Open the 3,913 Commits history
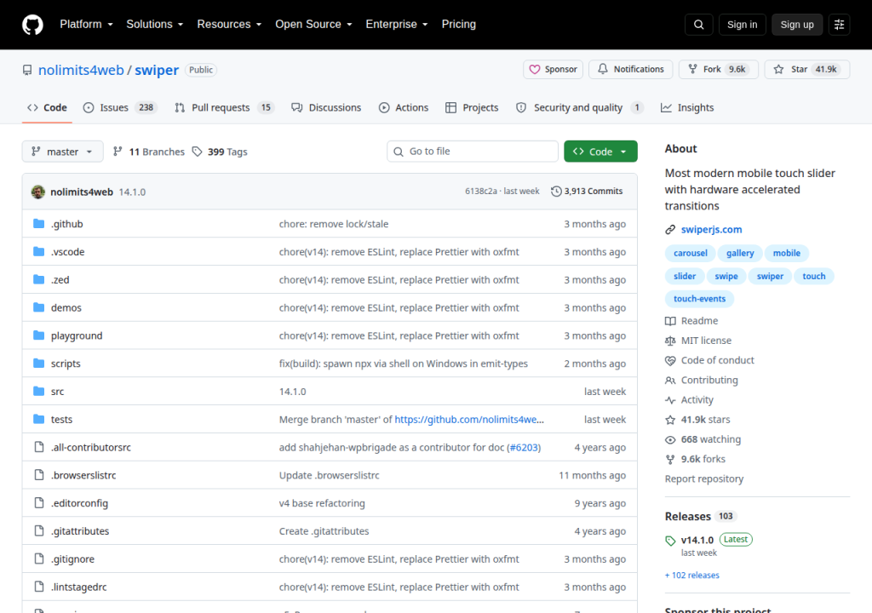Screen dimensions: 872x613 pos(587,192)
